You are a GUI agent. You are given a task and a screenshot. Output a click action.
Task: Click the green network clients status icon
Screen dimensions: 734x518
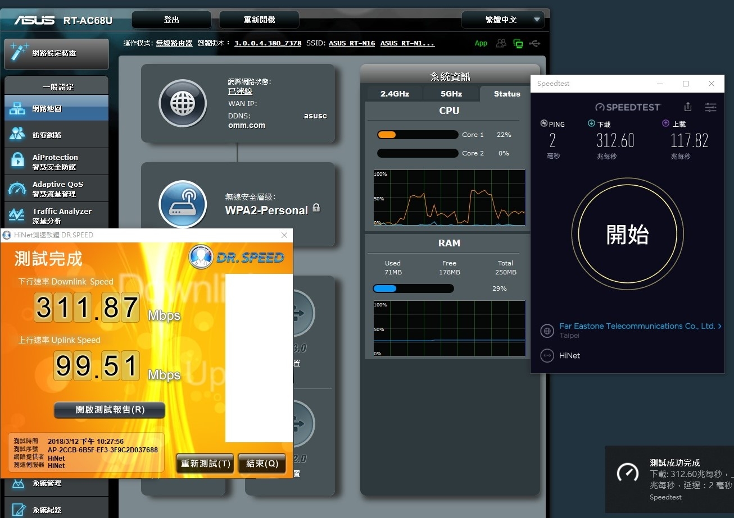click(518, 43)
